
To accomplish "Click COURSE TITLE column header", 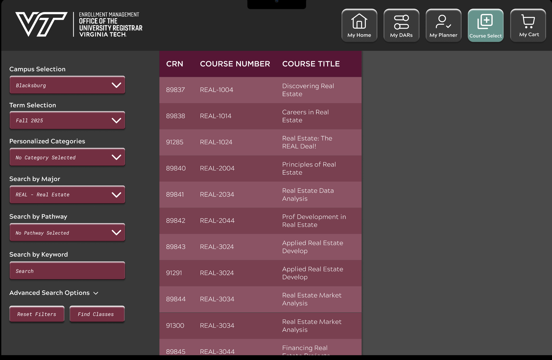I will [311, 64].
